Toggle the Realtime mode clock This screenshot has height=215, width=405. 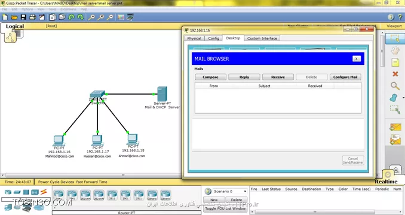point(388,175)
